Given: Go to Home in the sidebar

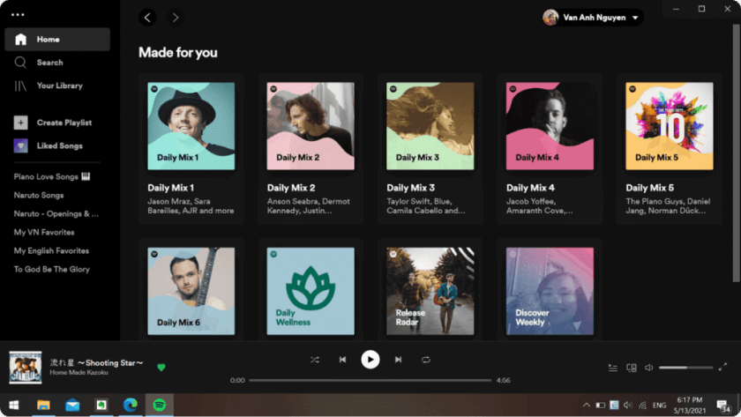Looking at the screenshot, I should [57, 39].
